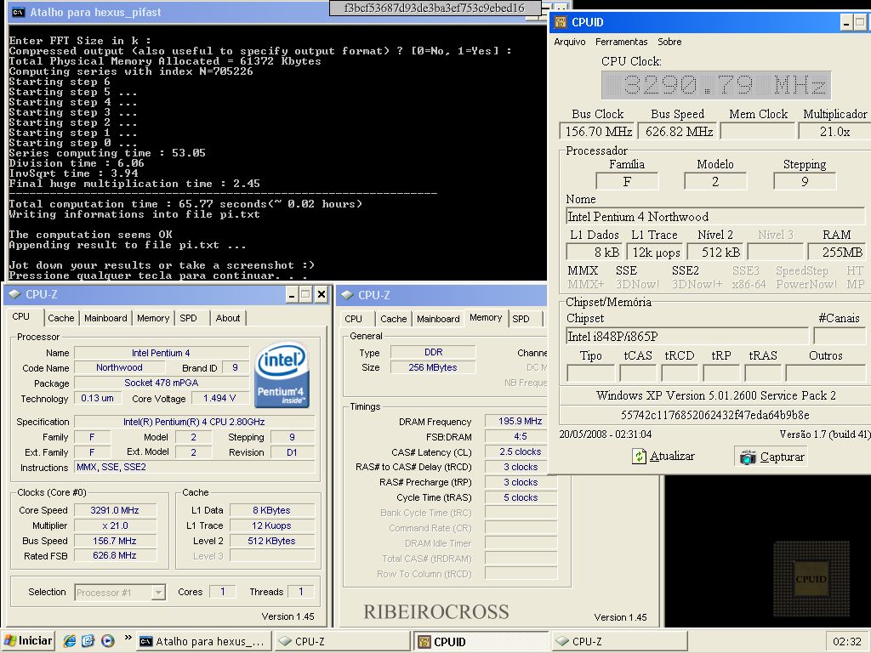Viewport: 871px width, 653px height.
Task: Click the Nome field Intel Pentium 4 Northwood
Action: point(714,217)
